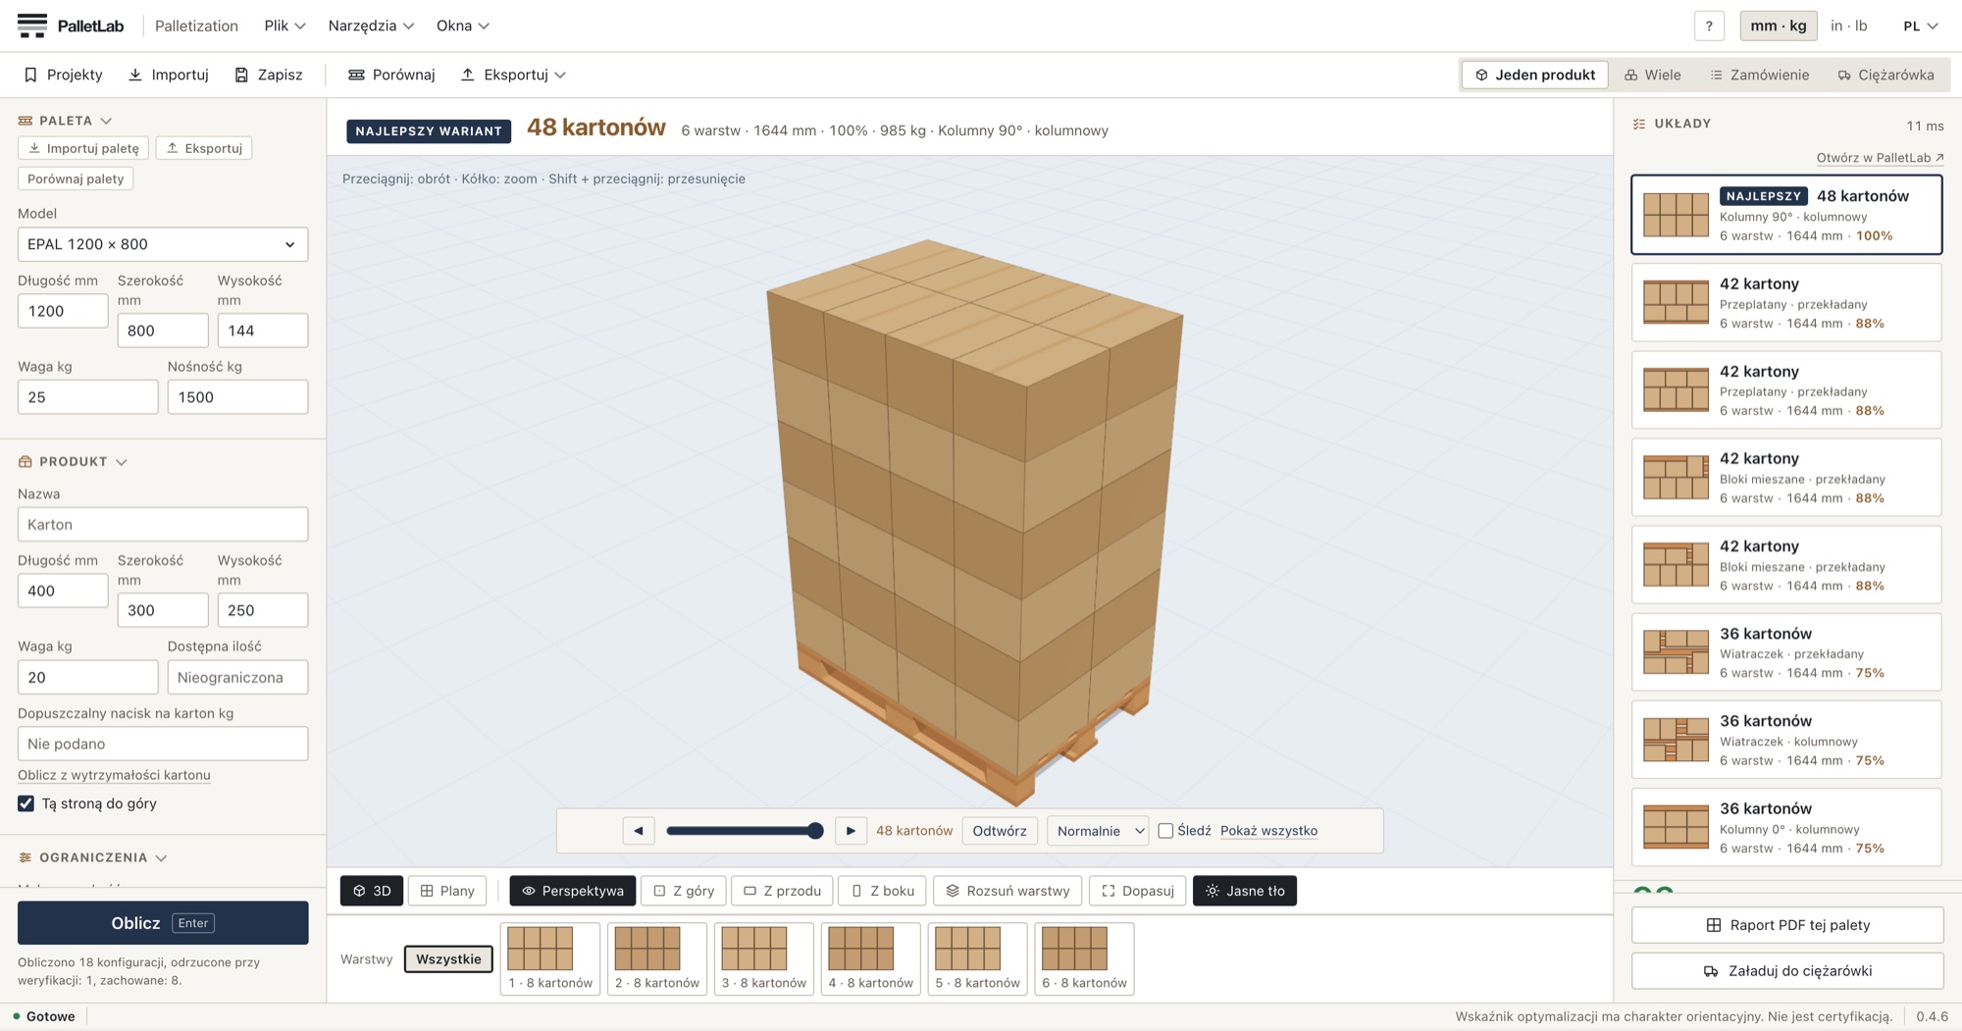Switch to Plany layout view
Viewport: 1962px width, 1031px height.
click(447, 891)
